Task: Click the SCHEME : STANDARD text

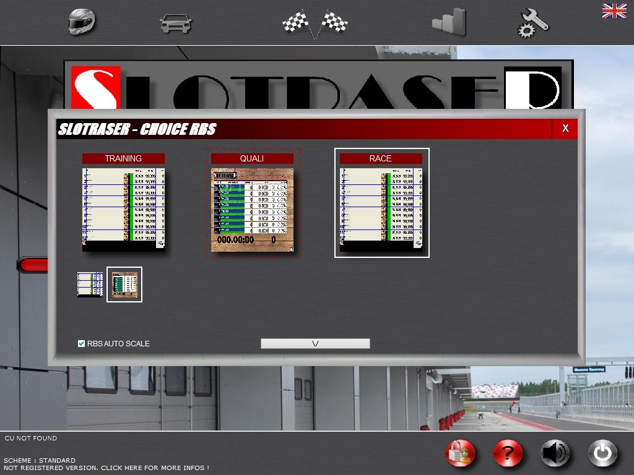Action: [x=40, y=460]
